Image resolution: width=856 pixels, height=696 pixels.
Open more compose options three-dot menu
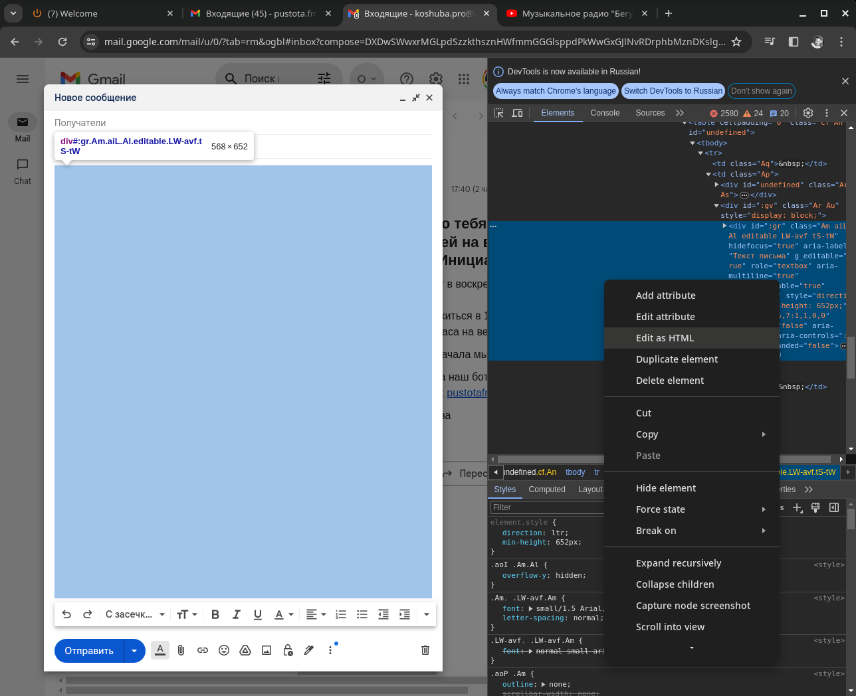click(x=330, y=650)
